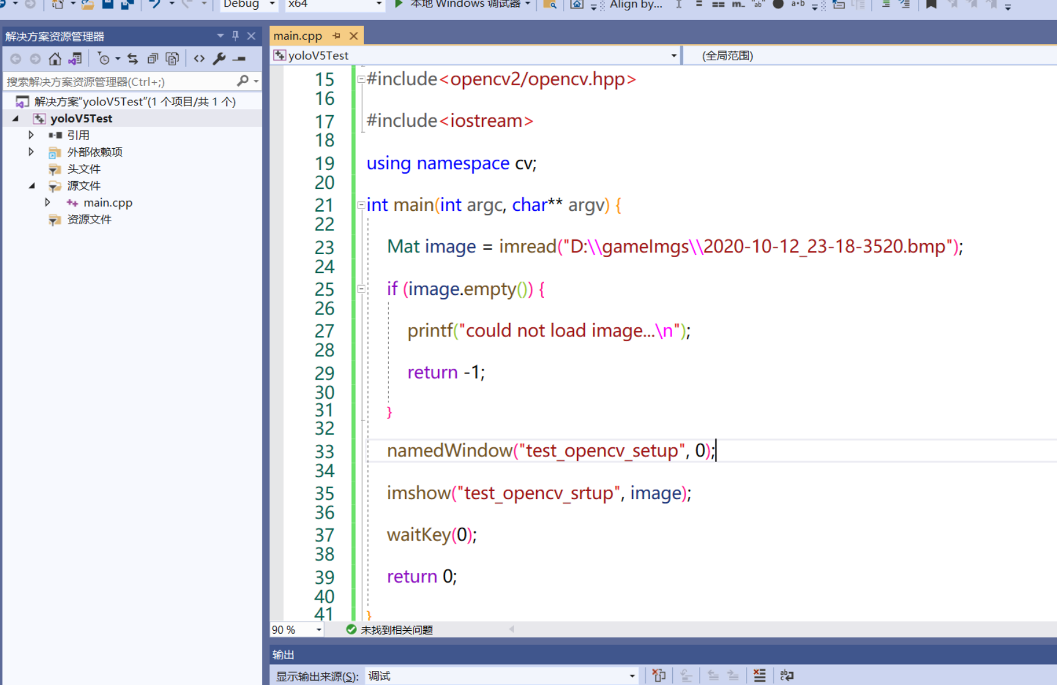Toggle a bookmark with the bookmark icon
Viewport: 1057px width, 685px height.
(931, 4)
